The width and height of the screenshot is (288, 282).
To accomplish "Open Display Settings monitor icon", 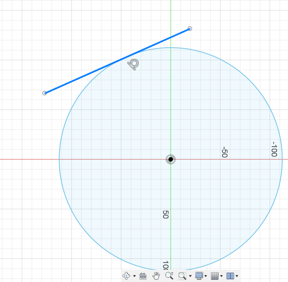I will click(x=199, y=276).
